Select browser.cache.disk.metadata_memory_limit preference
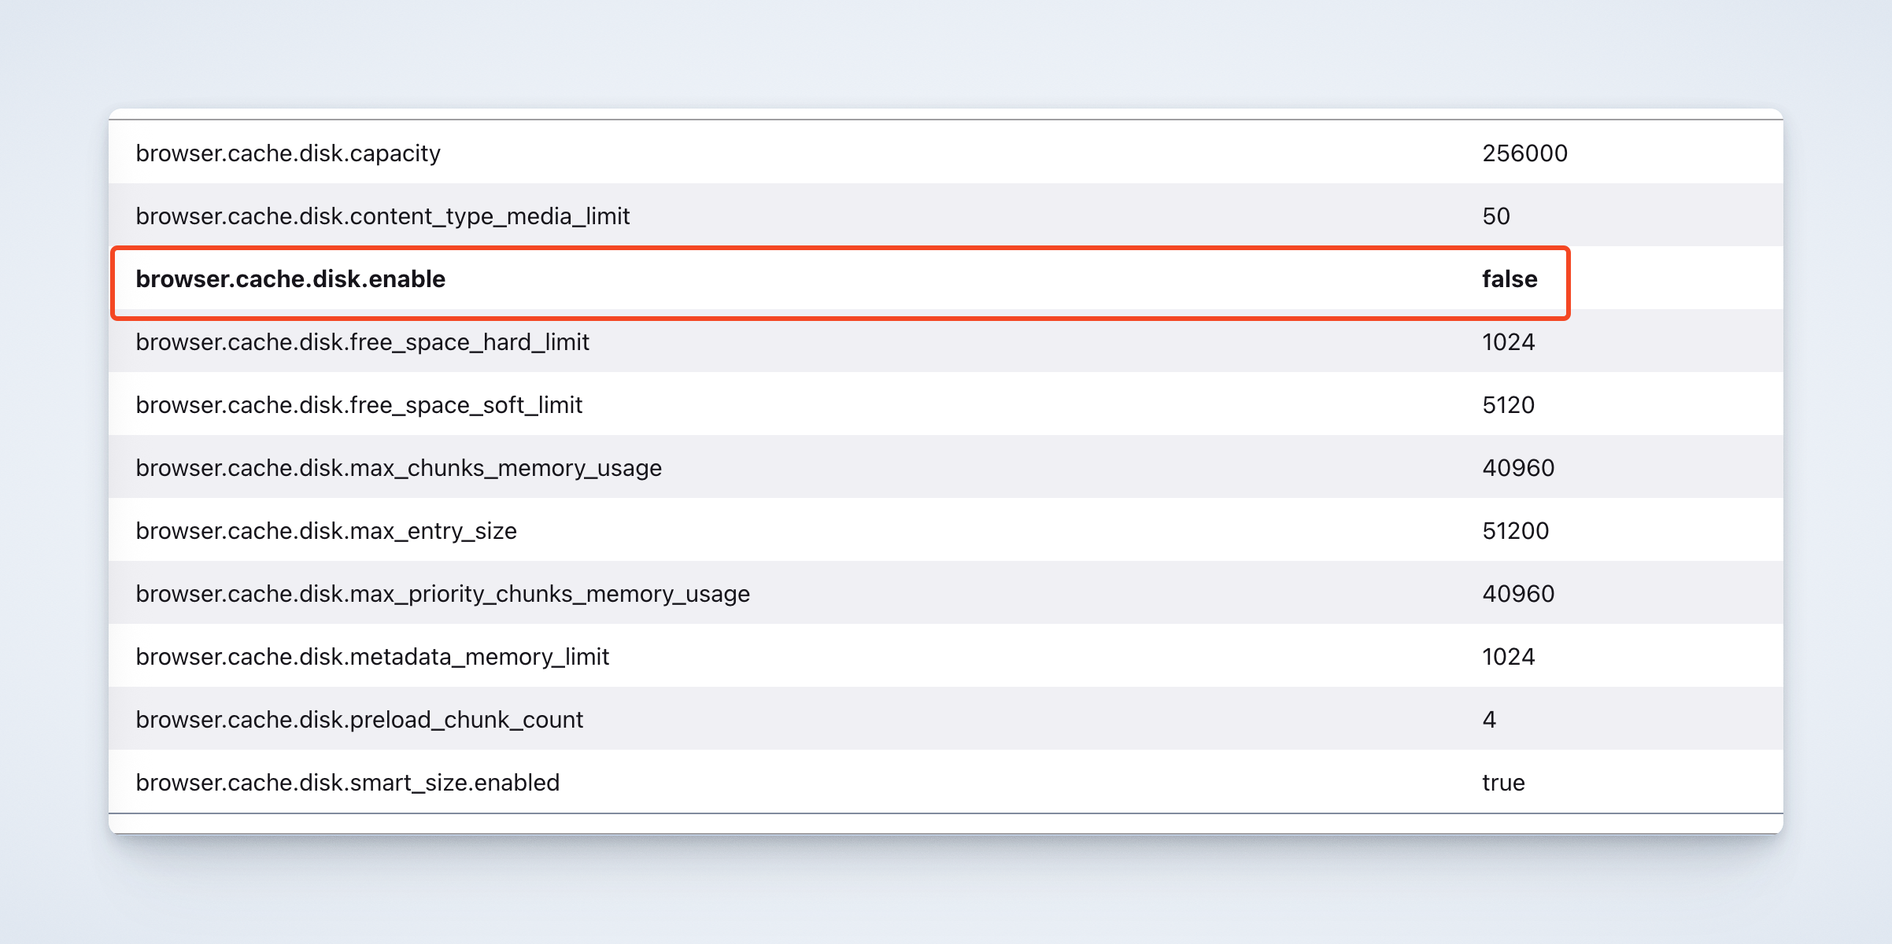The height and width of the screenshot is (944, 1892). coord(372,657)
